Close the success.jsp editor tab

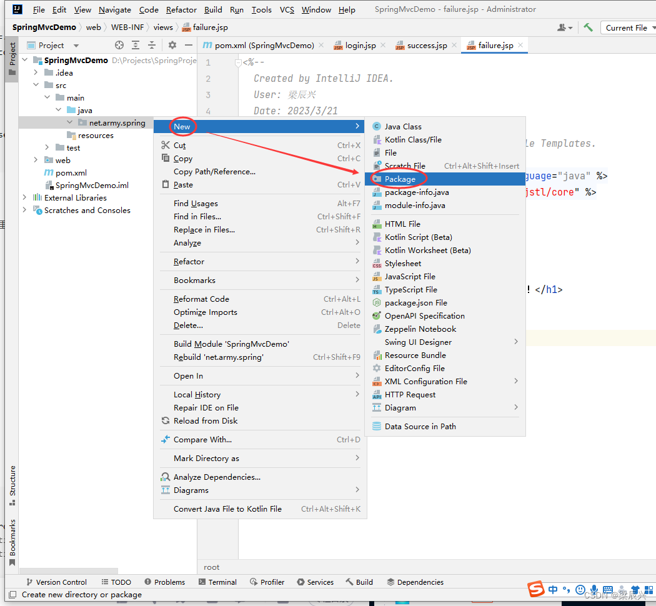(454, 45)
